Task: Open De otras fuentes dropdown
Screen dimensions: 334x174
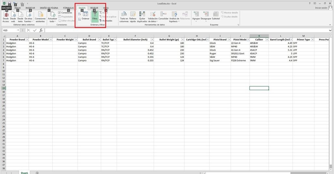Action: pyautogui.click(x=29, y=17)
